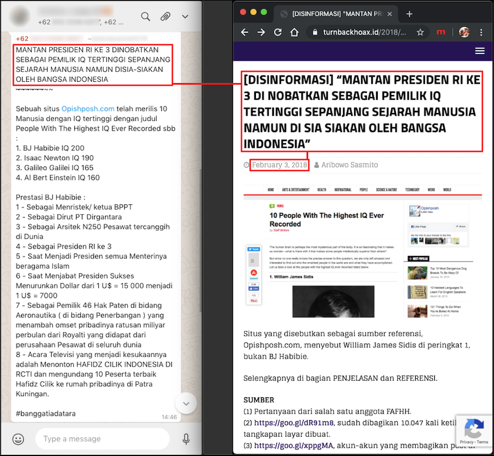Bookmark this page with the star icon
This screenshot has width=494, height=456.
click(x=420, y=32)
